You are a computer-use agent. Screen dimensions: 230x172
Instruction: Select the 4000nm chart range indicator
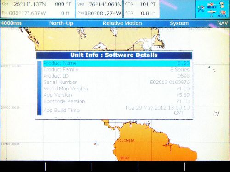click(11, 23)
